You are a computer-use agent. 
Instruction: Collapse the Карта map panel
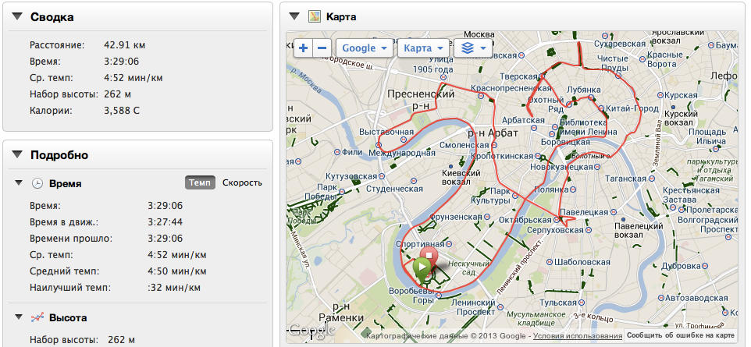[294, 16]
